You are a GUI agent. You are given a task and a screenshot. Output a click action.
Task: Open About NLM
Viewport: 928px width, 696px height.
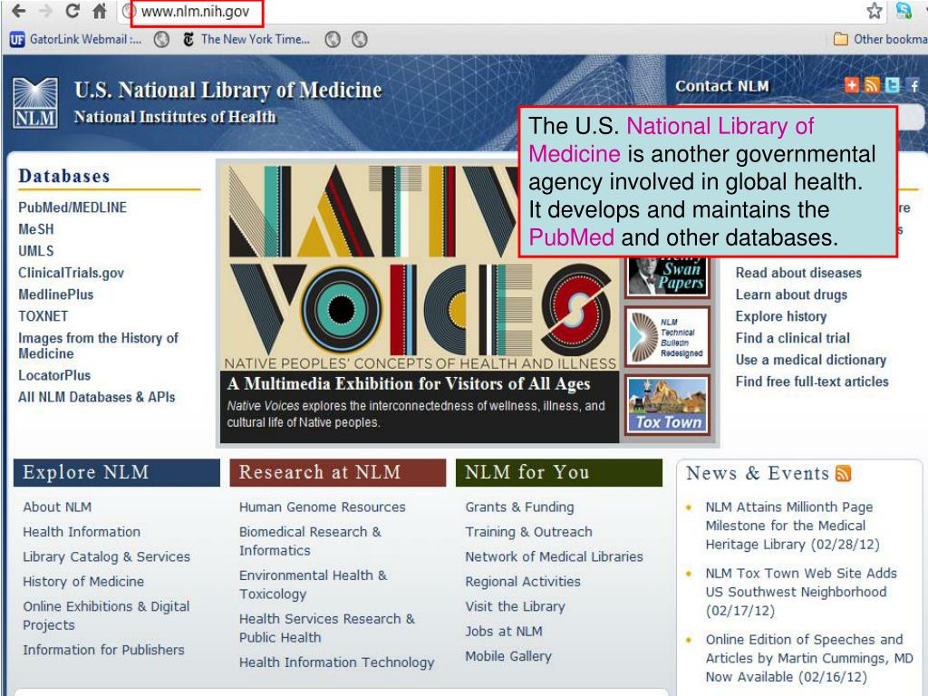pos(57,507)
